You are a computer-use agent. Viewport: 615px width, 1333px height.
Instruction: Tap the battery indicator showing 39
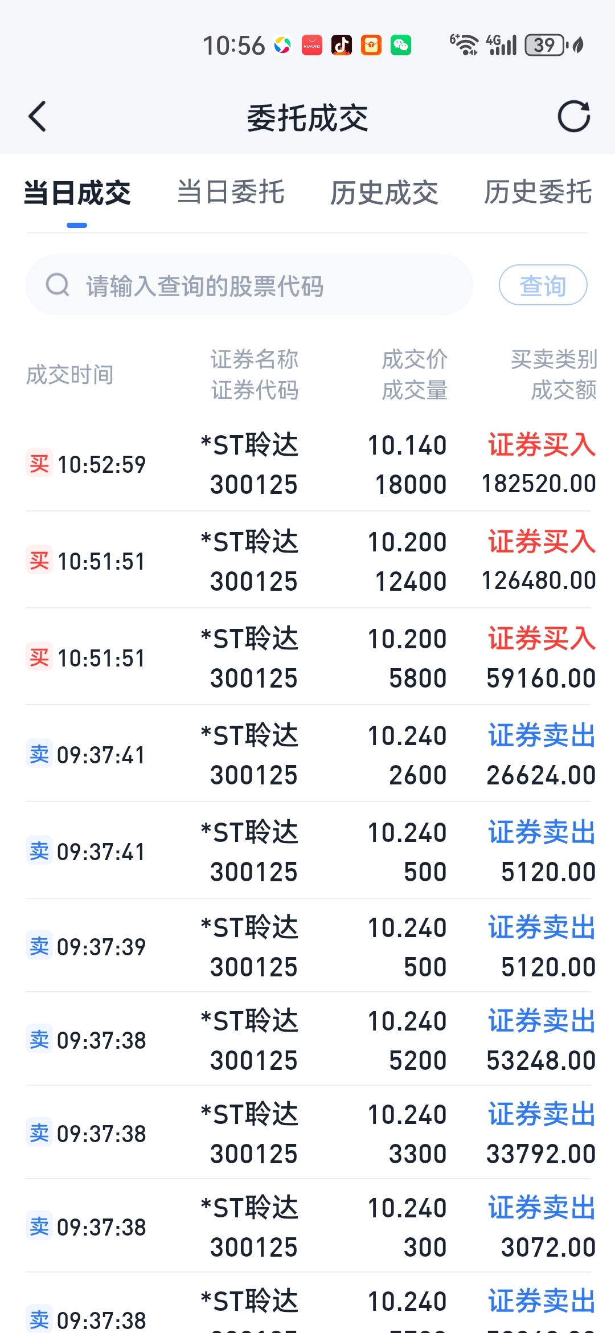coord(545,45)
